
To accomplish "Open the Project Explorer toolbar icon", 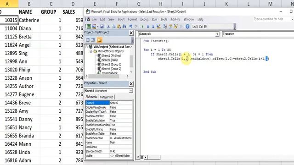I will (x=165, y=27).
